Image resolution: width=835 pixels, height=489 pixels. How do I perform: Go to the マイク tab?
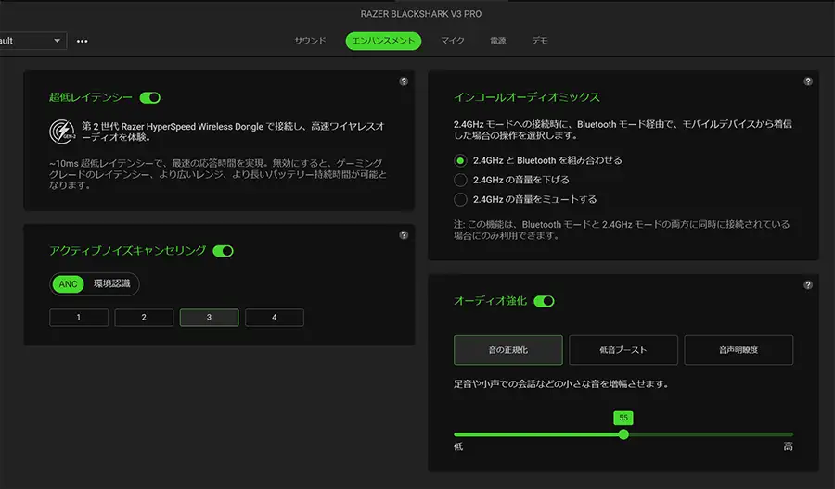pos(453,41)
